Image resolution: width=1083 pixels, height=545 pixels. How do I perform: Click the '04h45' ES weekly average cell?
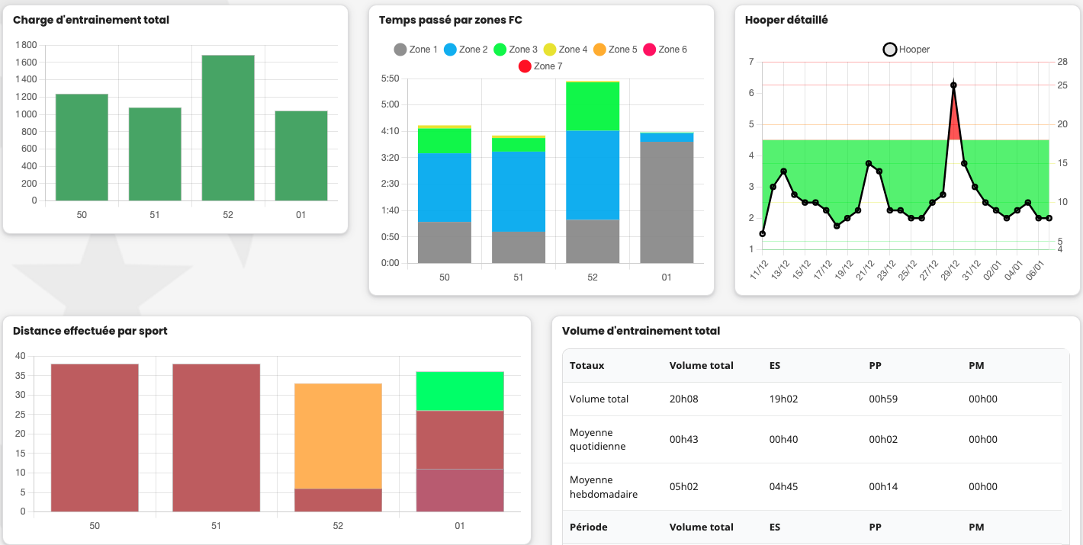783,487
